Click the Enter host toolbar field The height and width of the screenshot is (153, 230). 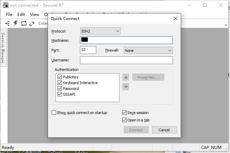click(43, 23)
